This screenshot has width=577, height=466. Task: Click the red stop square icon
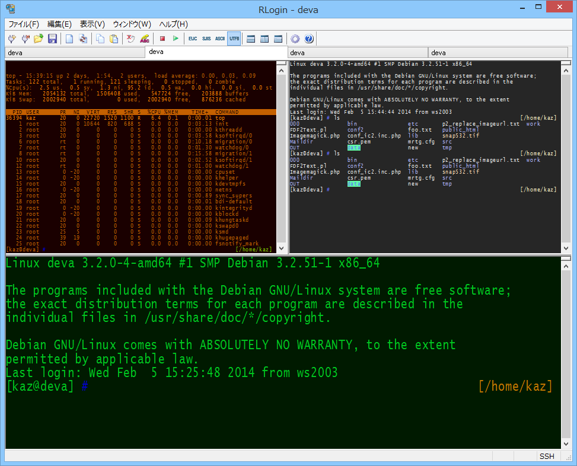[162, 39]
